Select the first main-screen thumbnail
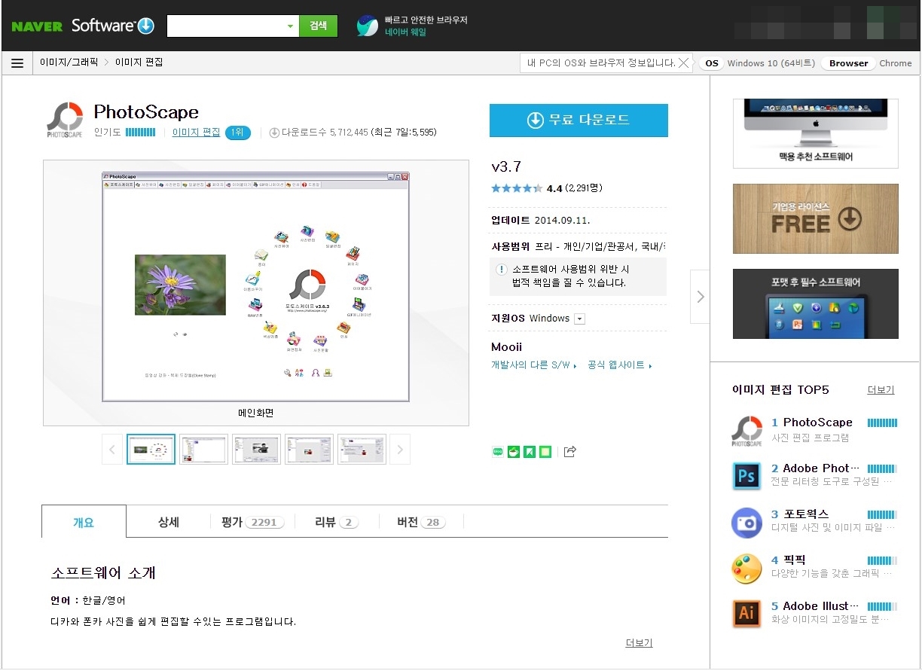 (151, 450)
